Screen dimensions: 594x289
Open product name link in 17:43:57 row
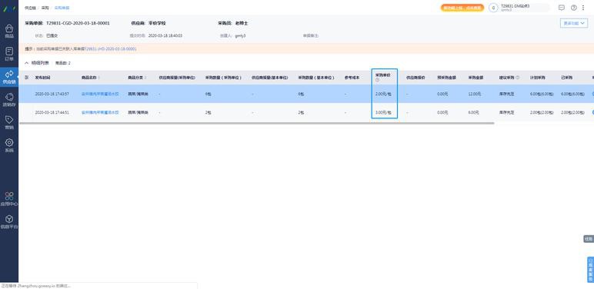(100, 94)
